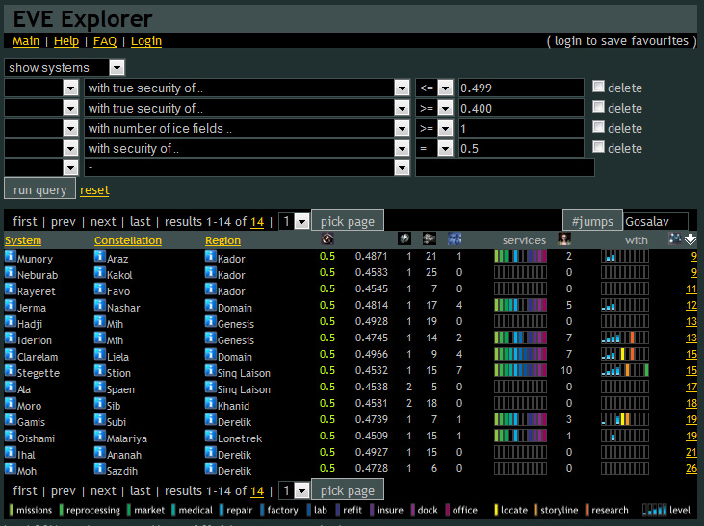
Task: Click jumps link 12 for Jerma
Action: (691, 306)
